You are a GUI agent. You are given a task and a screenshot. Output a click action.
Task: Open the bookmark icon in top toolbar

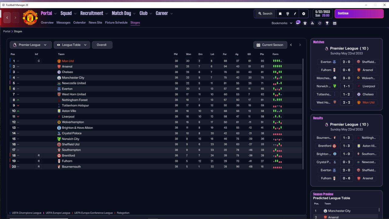click(x=280, y=14)
